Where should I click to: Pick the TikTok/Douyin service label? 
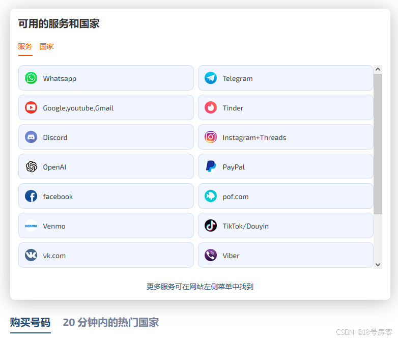coord(246,226)
